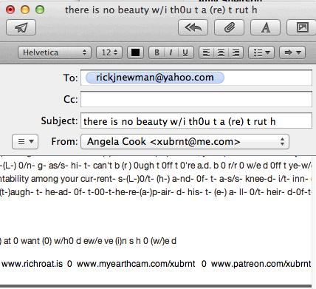Close the compose window with red button

pos(10,10)
